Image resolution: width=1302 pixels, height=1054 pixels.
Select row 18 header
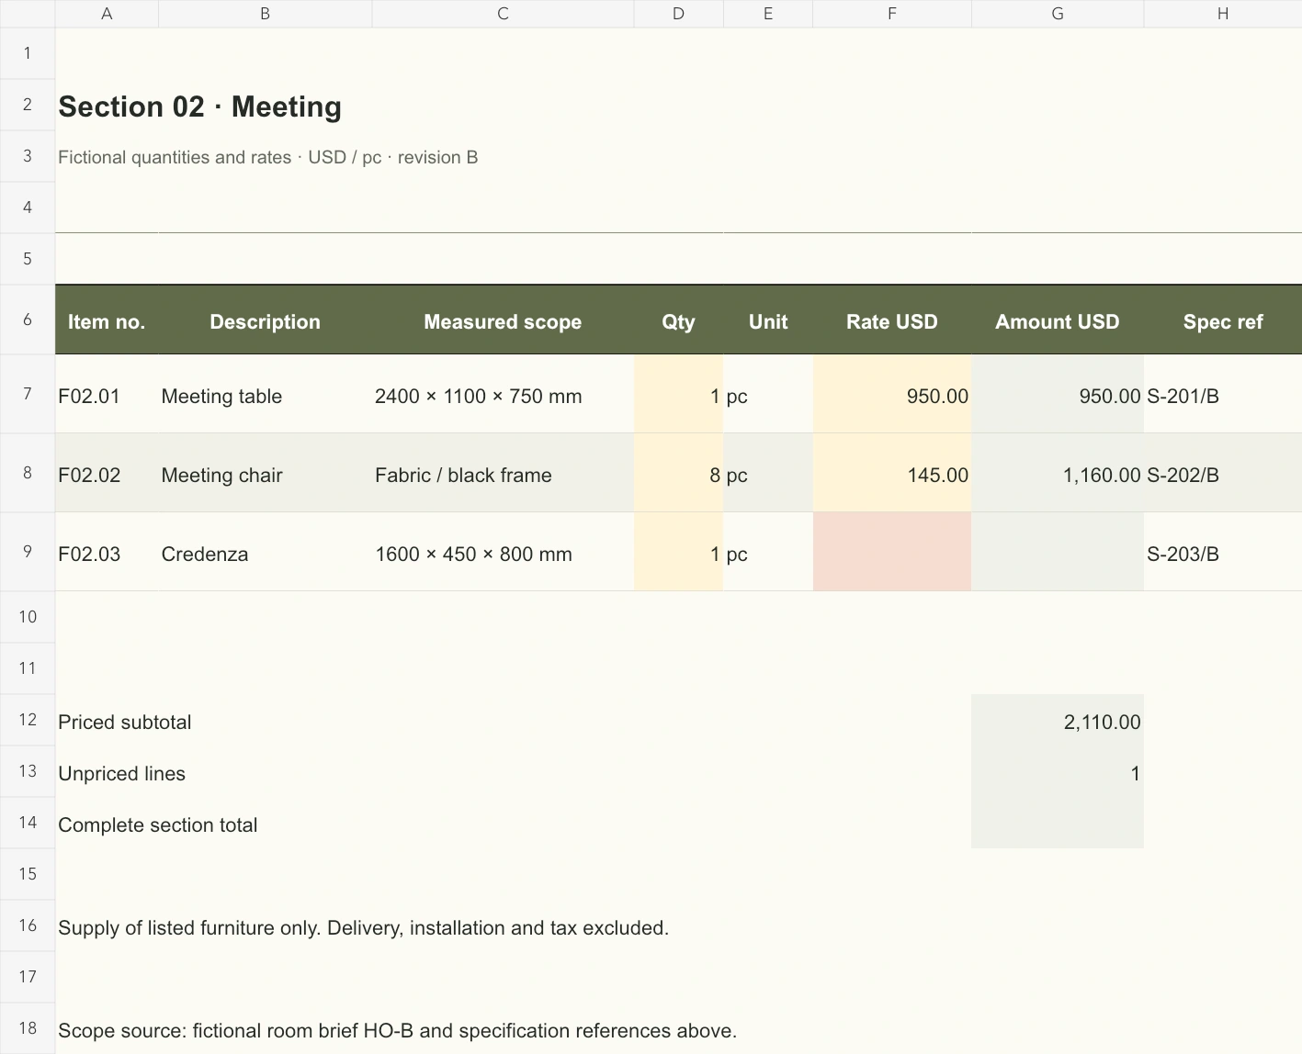coord(28,1028)
